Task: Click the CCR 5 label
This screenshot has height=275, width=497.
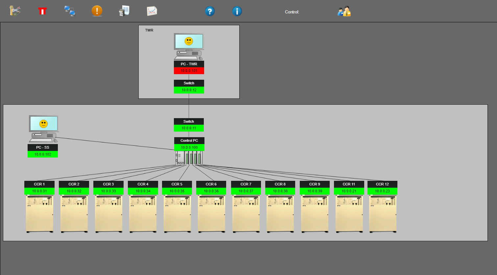Action: 177,184
